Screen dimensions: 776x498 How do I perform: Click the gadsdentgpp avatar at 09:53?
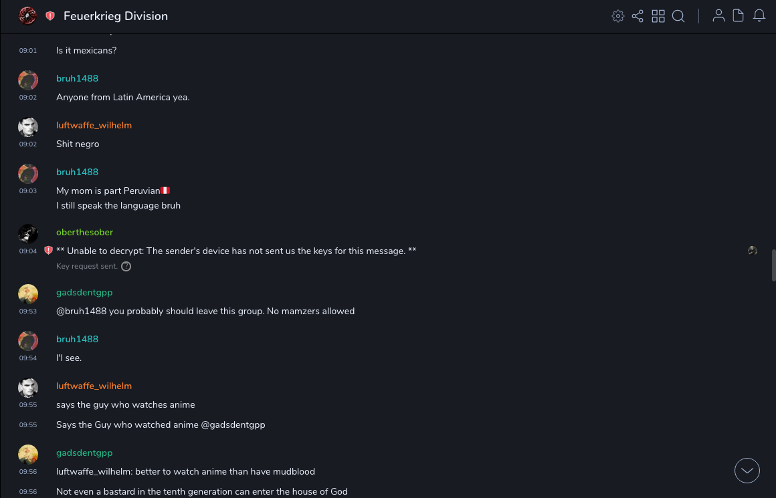tap(28, 294)
